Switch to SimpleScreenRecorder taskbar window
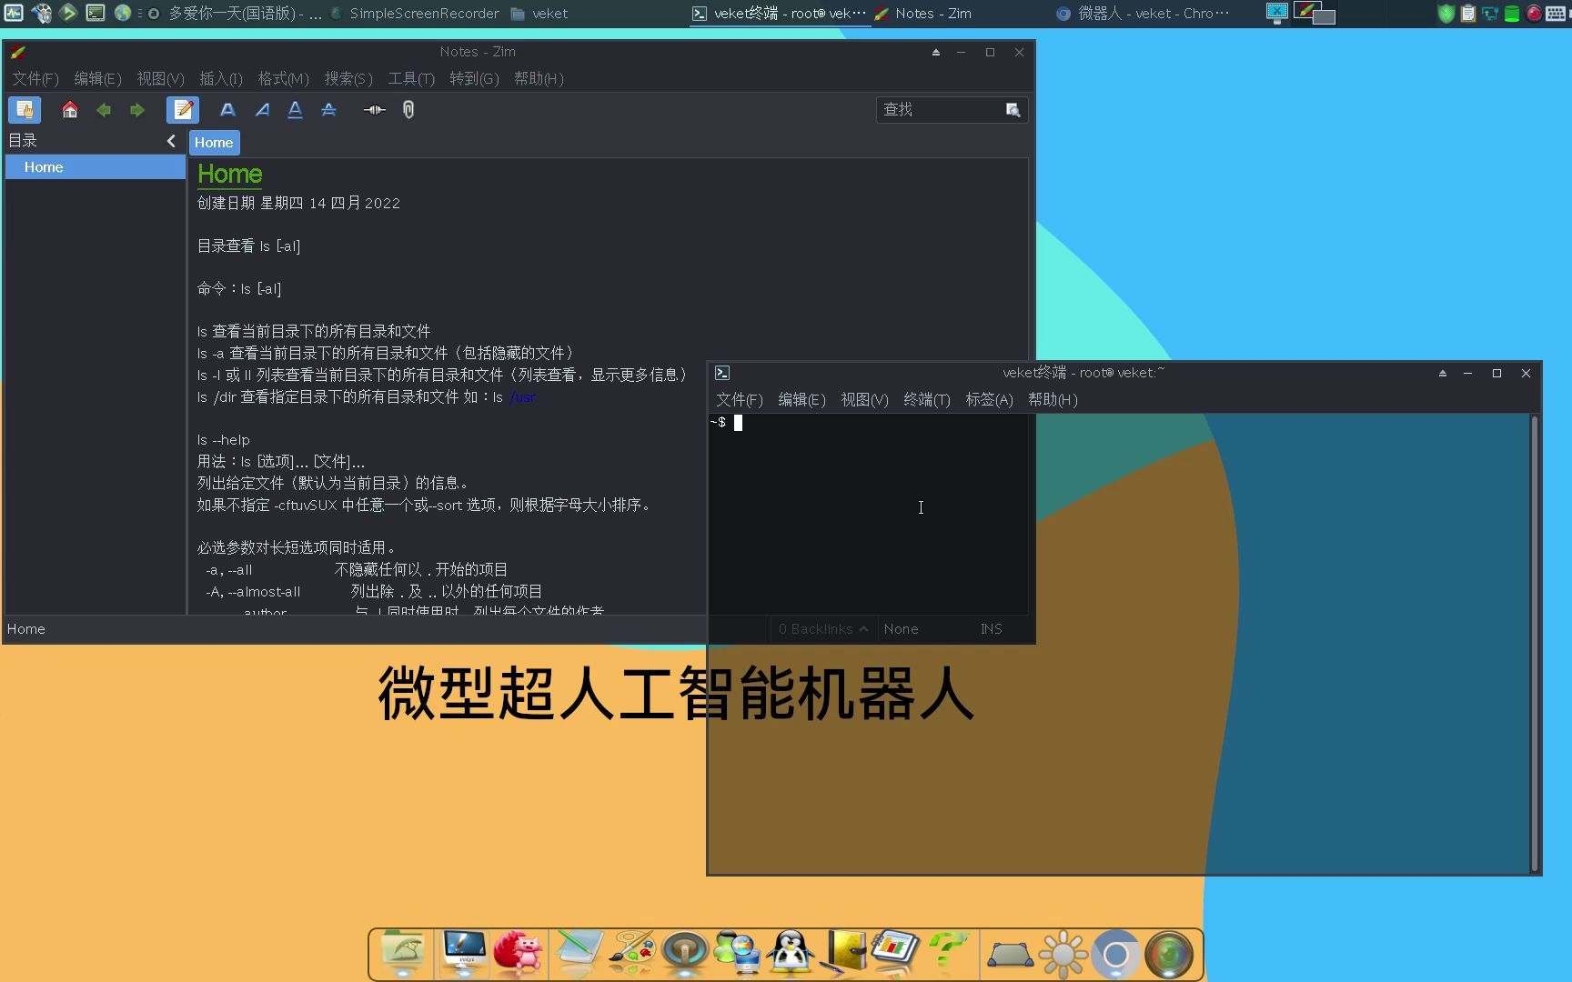This screenshot has width=1572, height=982. click(415, 14)
